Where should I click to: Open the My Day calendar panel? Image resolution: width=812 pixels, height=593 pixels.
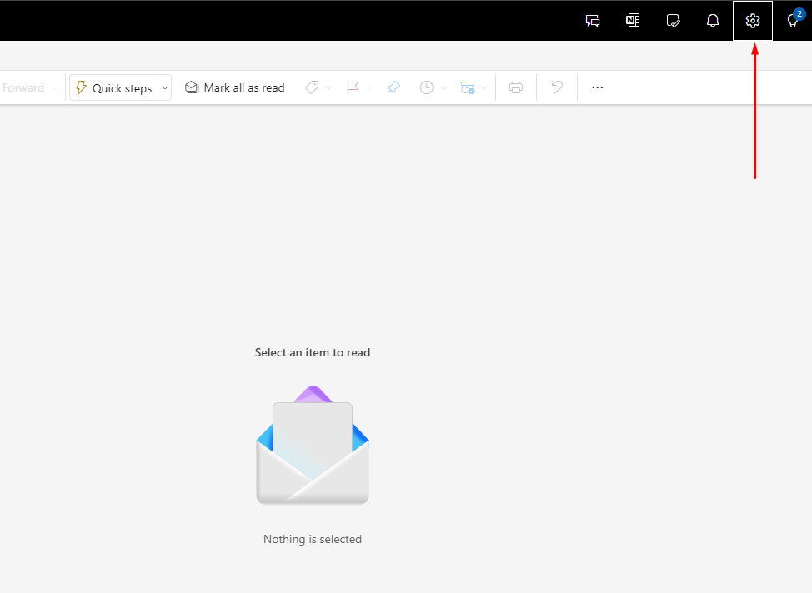674,21
